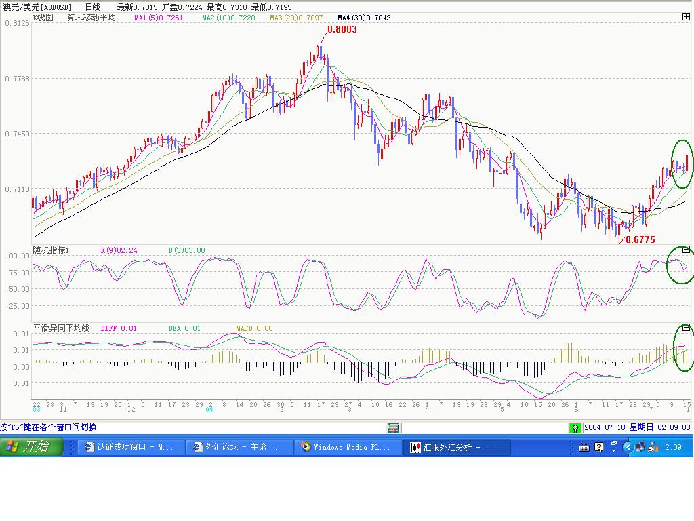
Task: Click the network connection tray icon
Action: 640,448
